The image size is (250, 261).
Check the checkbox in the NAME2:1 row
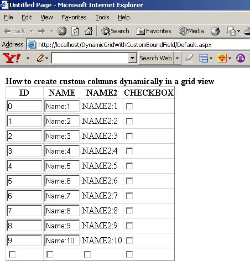(129, 106)
